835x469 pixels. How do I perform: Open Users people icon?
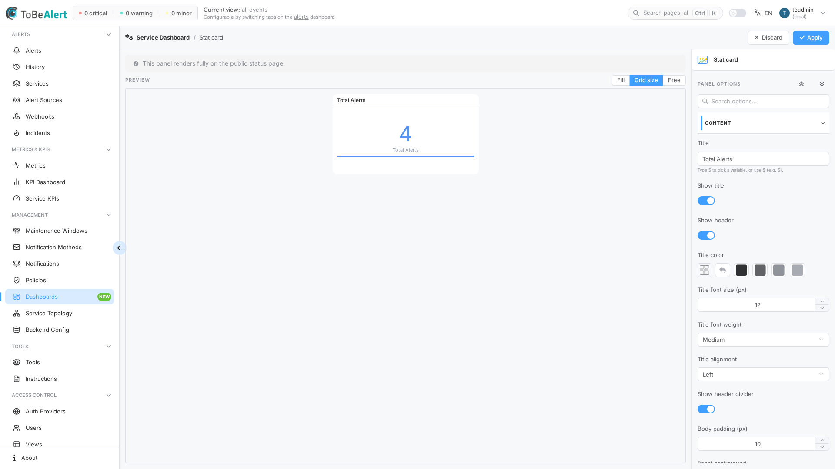coord(17,428)
